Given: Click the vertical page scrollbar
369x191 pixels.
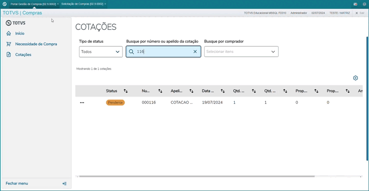Looking at the screenshot, I should (367, 99).
